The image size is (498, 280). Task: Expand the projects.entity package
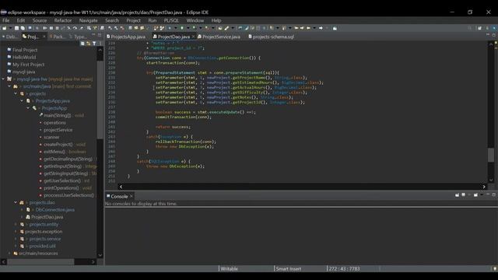coord(16,224)
